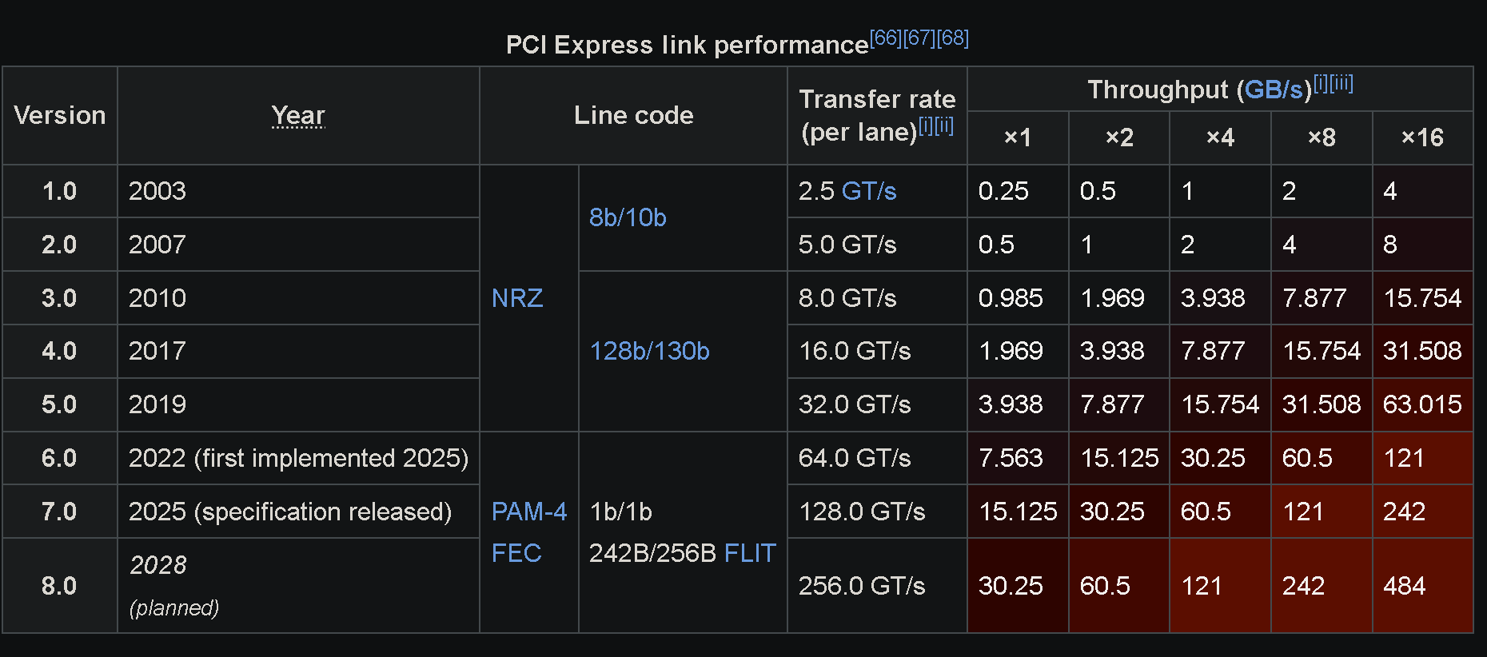
Task: Follow the GT/s link in 2.5 row
Action: point(869,191)
